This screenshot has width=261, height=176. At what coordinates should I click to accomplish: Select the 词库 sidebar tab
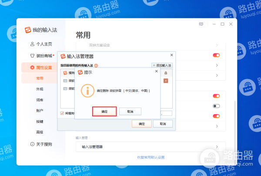tap(40, 100)
